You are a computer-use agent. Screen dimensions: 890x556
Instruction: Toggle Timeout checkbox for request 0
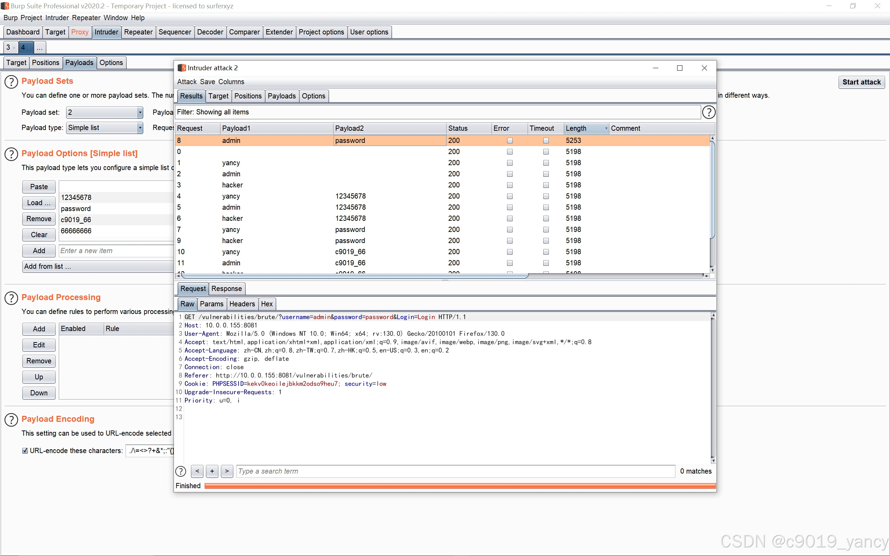546,152
